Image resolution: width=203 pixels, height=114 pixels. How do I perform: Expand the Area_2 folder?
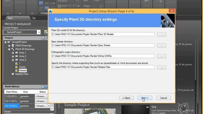(13, 56)
